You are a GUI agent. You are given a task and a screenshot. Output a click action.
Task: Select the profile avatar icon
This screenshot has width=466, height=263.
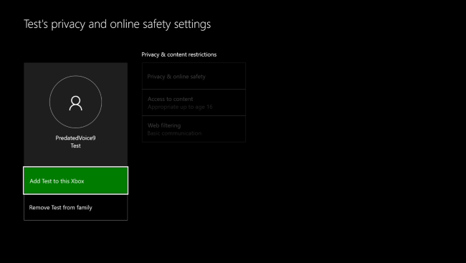75,102
